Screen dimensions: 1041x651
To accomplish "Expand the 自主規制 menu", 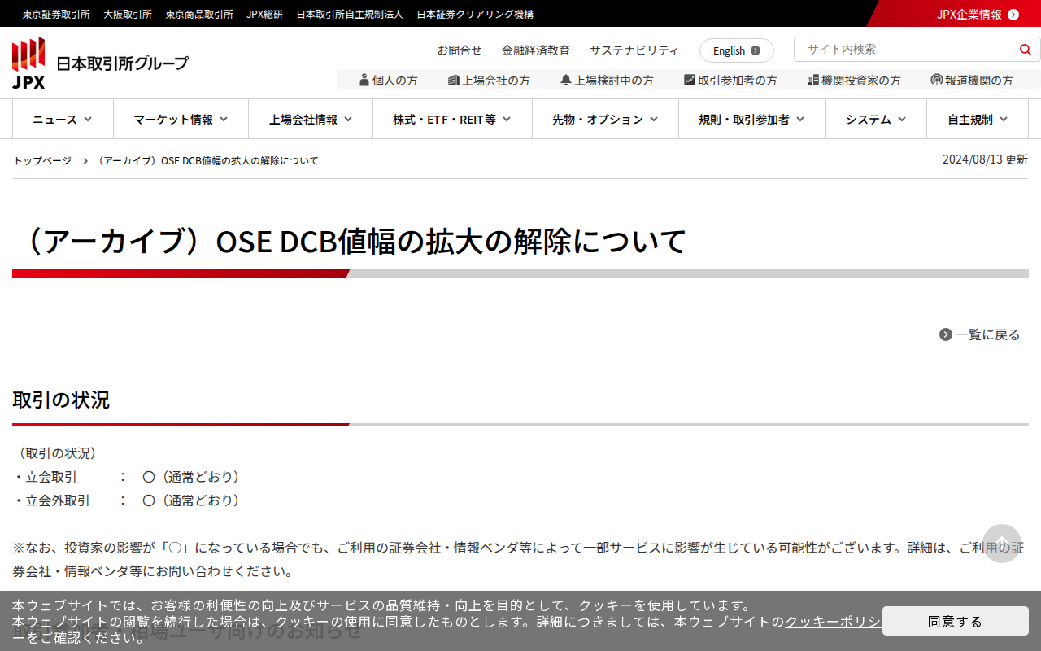I will (978, 120).
